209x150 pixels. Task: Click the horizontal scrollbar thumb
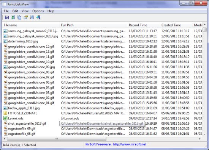coord(57,139)
